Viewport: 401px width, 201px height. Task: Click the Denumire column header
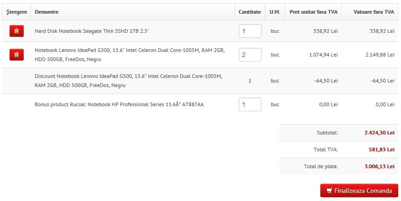pyautogui.click(x=46, y=12)
